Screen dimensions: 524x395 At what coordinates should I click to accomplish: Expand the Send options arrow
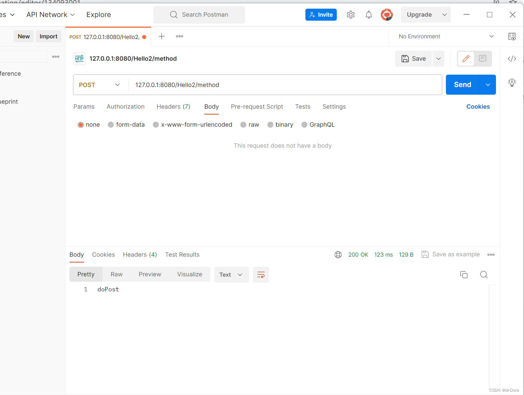click(488, 85)
